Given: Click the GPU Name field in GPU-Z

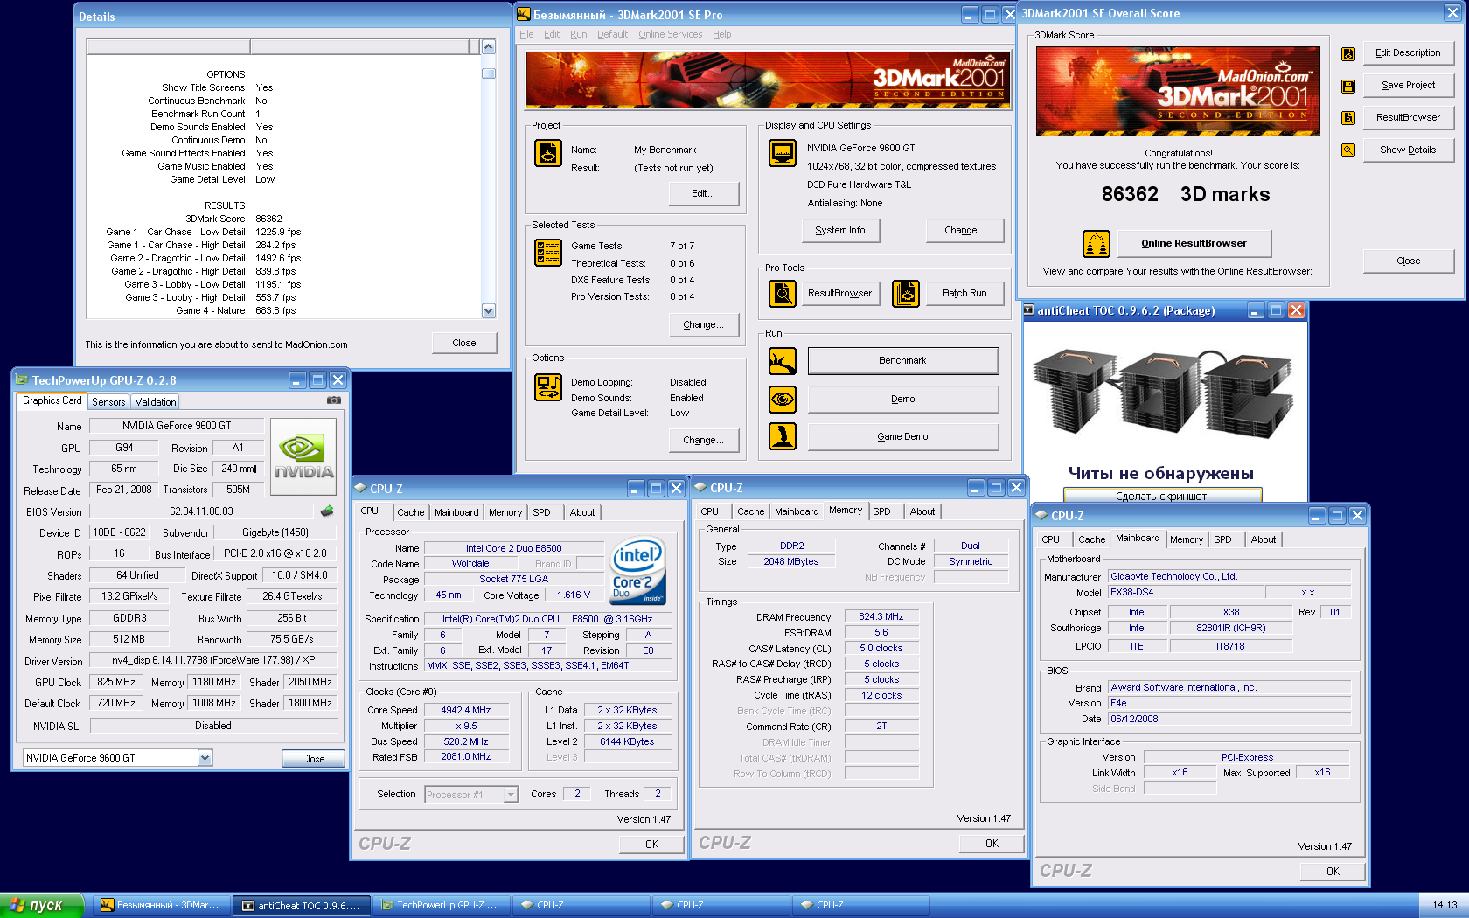Looking at the screenshot, I should (177, 426).
